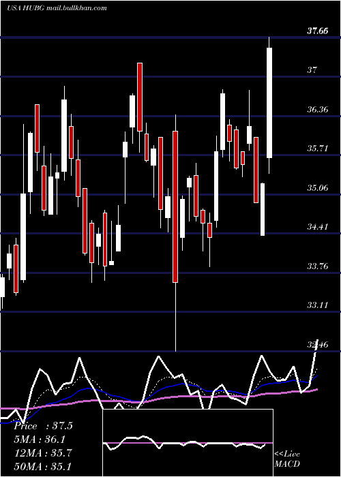Click the 33.11 price axis label

coord(318,305)
